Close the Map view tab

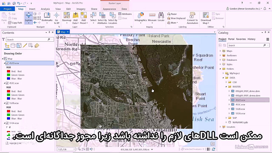point(68,32)
